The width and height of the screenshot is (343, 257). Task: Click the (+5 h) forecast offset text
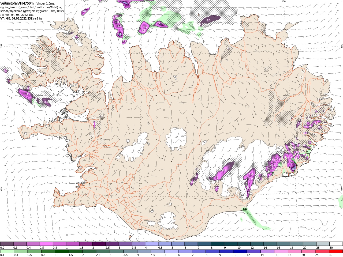pyautogui.click(x=38, y=18)
